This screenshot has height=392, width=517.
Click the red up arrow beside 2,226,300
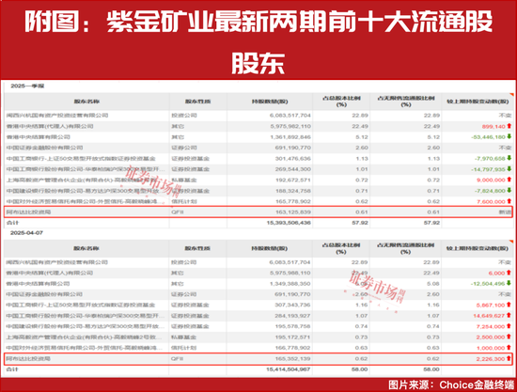(509, 358)
